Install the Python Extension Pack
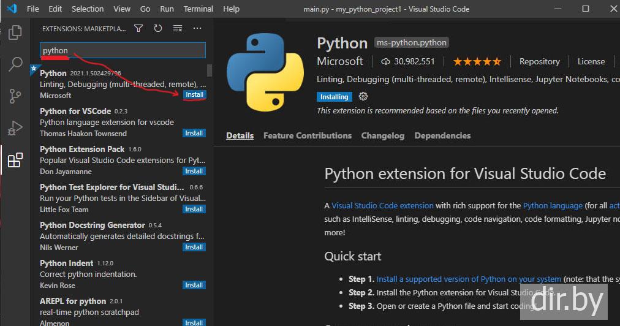This screenshot has height=326, width=620. click(x=194, y=171)
